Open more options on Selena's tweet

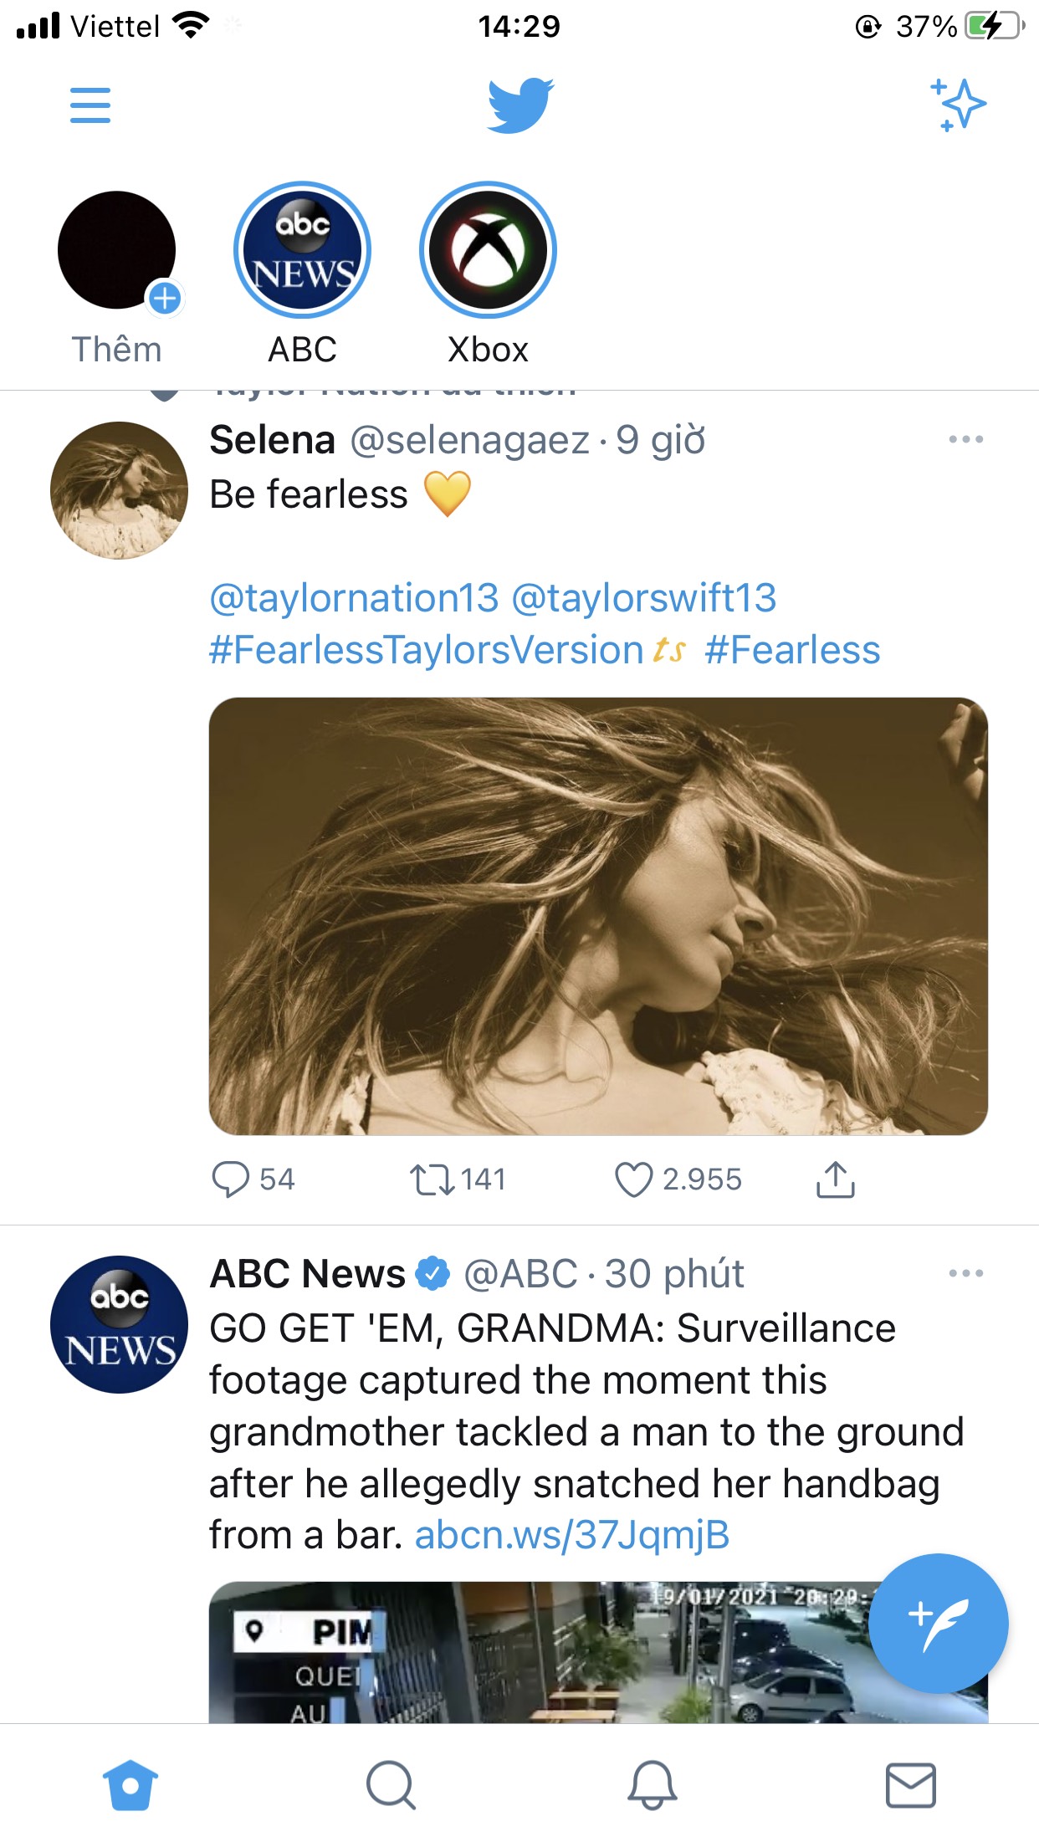(965, 439)
